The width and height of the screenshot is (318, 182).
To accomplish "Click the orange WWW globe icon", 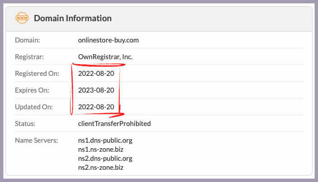I will coord(22,19).
